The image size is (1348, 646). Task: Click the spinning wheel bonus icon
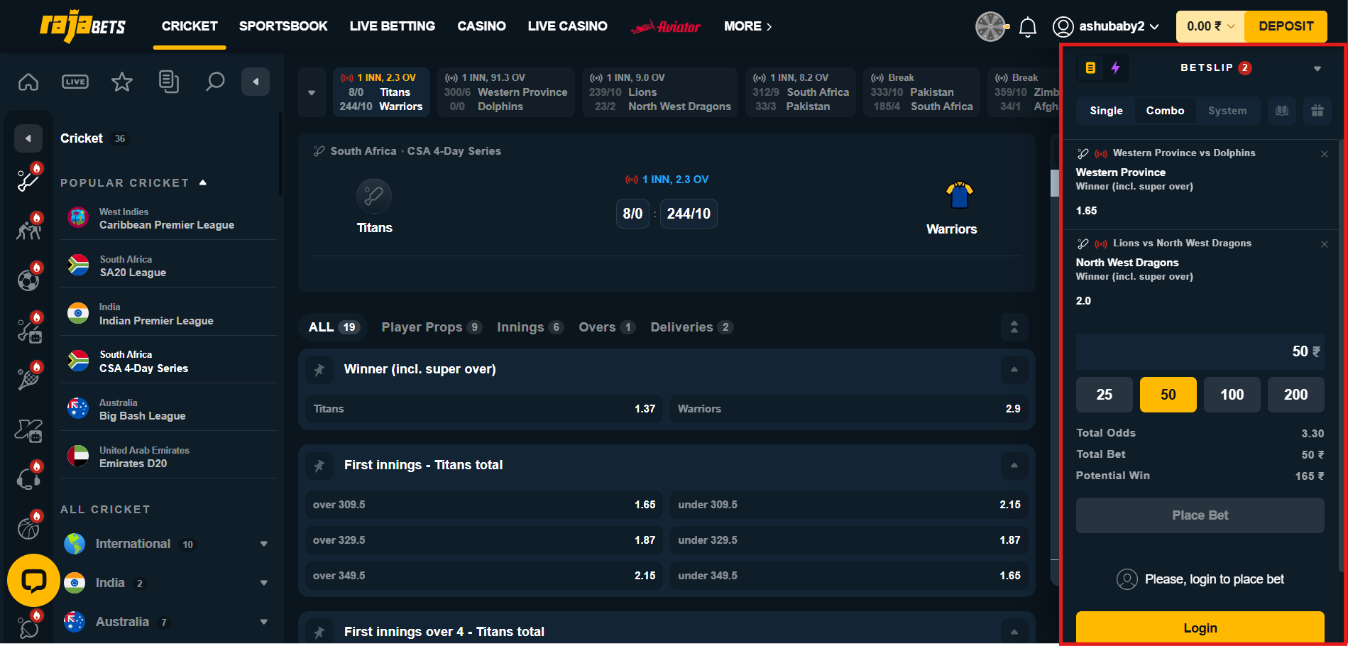pyautogui.click(x=990, y=27)
